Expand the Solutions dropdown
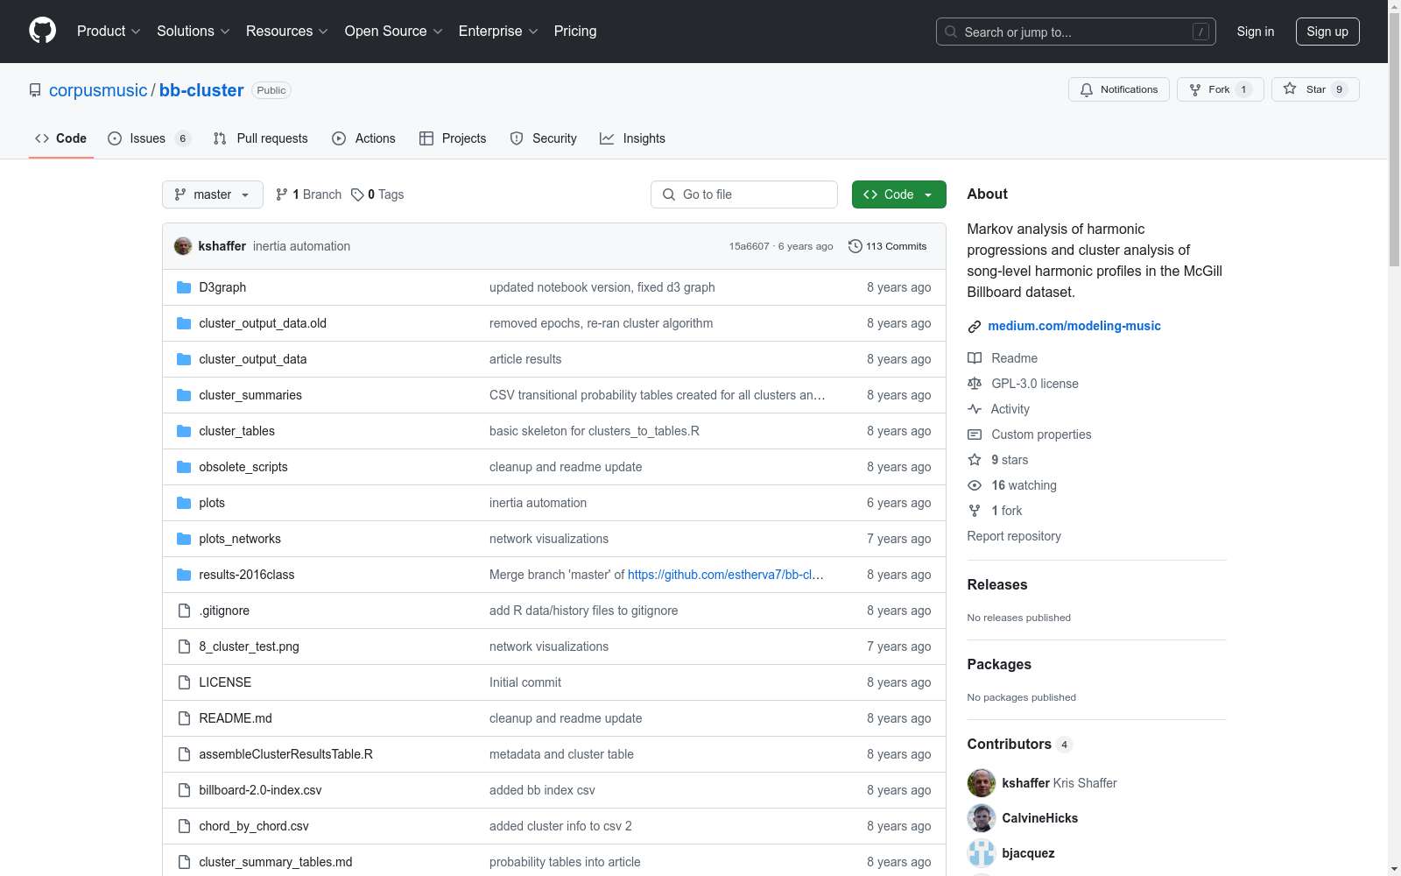 click(x=194, y=31)
